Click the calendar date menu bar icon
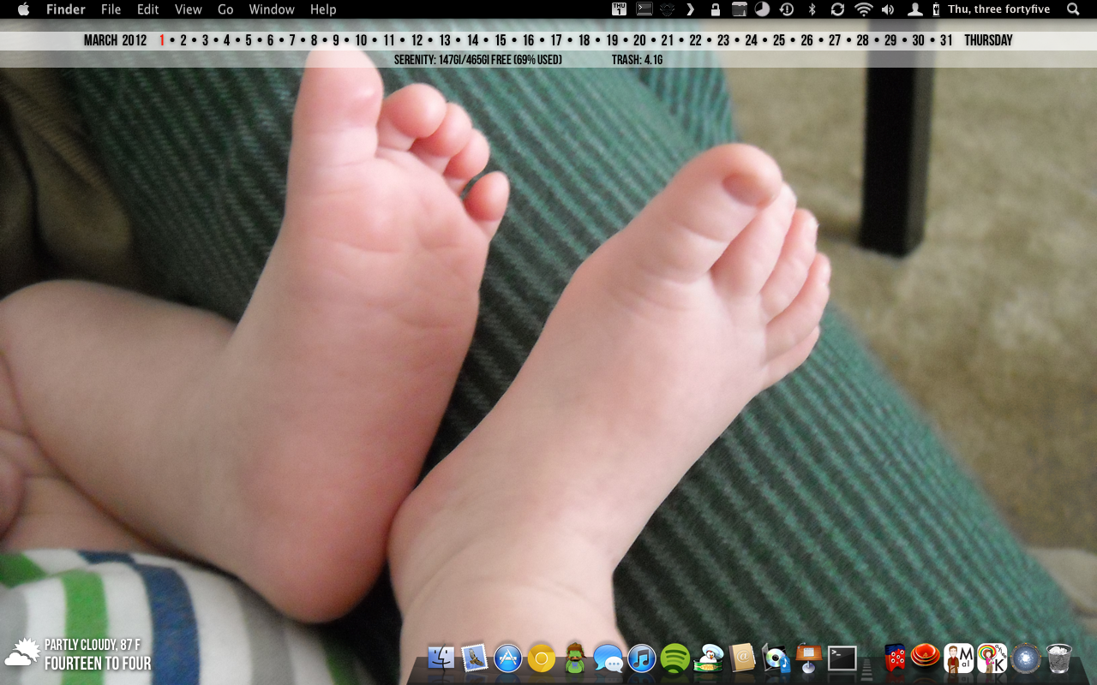Screen dimensions: 1097x685 pos(619,9)
